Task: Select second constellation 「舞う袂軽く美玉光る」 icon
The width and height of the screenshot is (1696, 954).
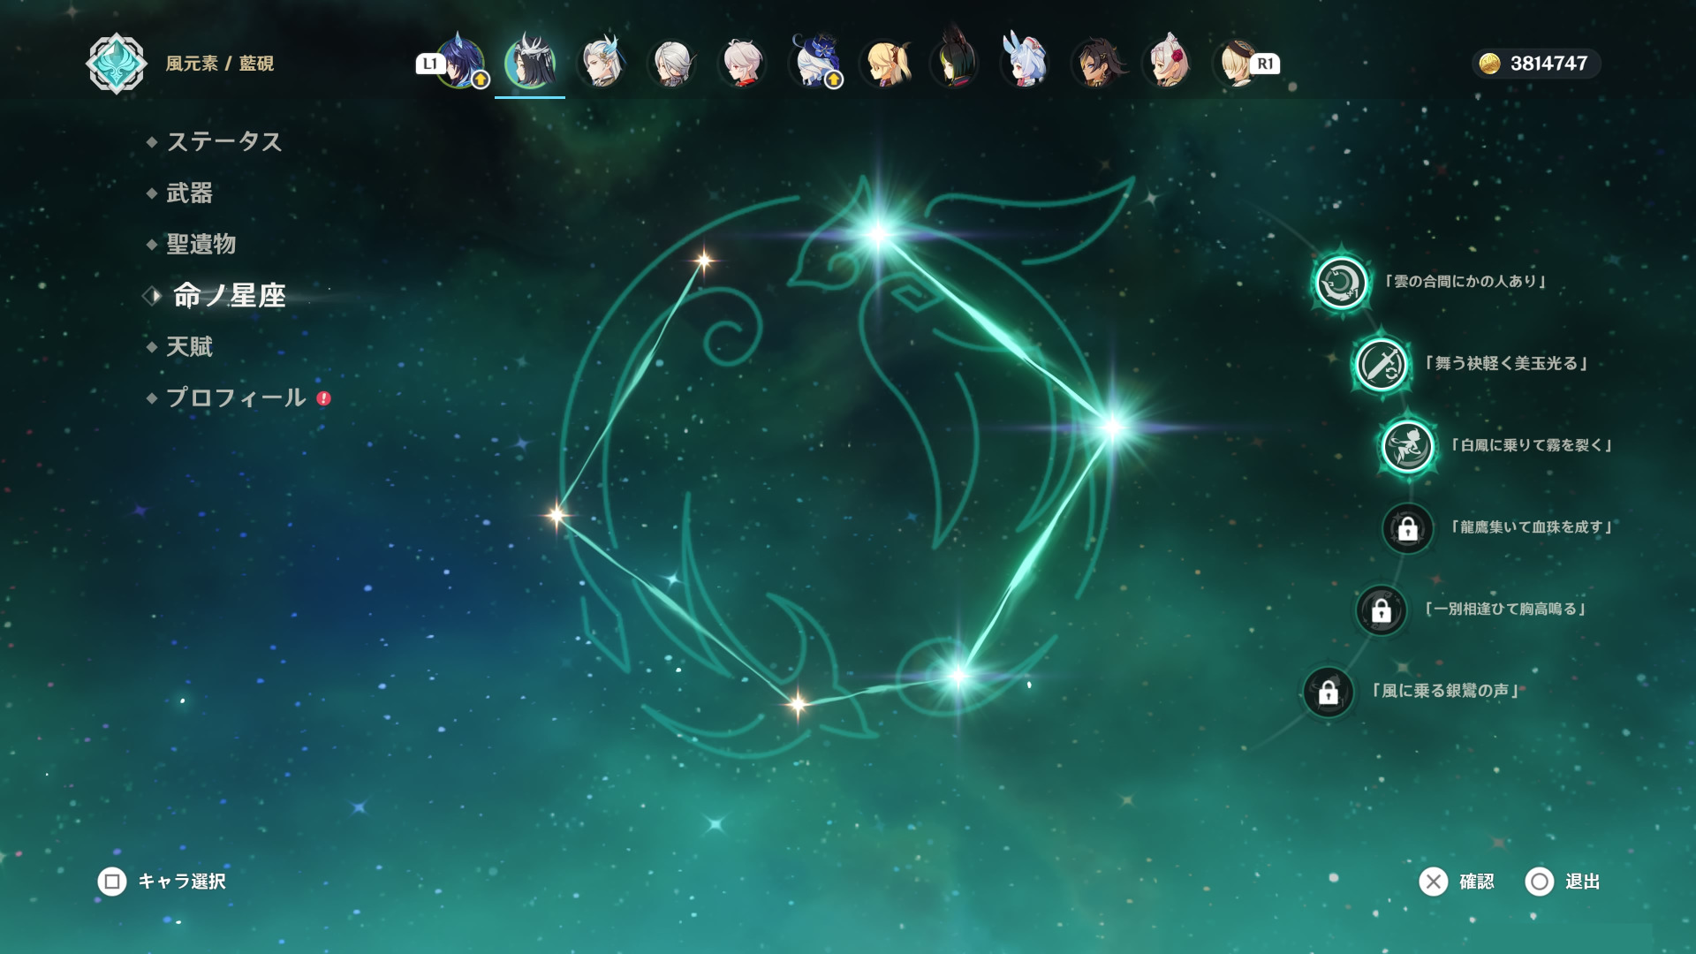Action: tap(1381, 364)
